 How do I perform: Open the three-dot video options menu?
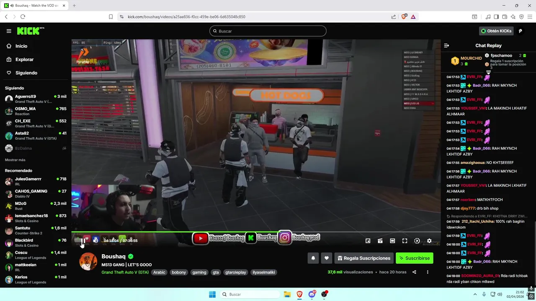point(428,272)
